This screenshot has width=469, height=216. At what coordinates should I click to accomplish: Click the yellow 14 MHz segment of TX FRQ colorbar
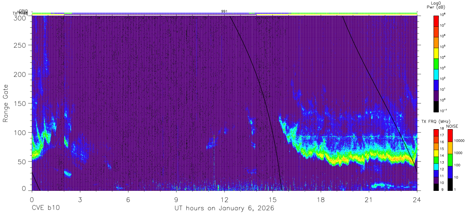437,153
